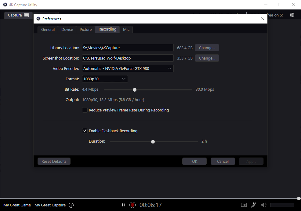Click the Library Location path field

point(128,48)
